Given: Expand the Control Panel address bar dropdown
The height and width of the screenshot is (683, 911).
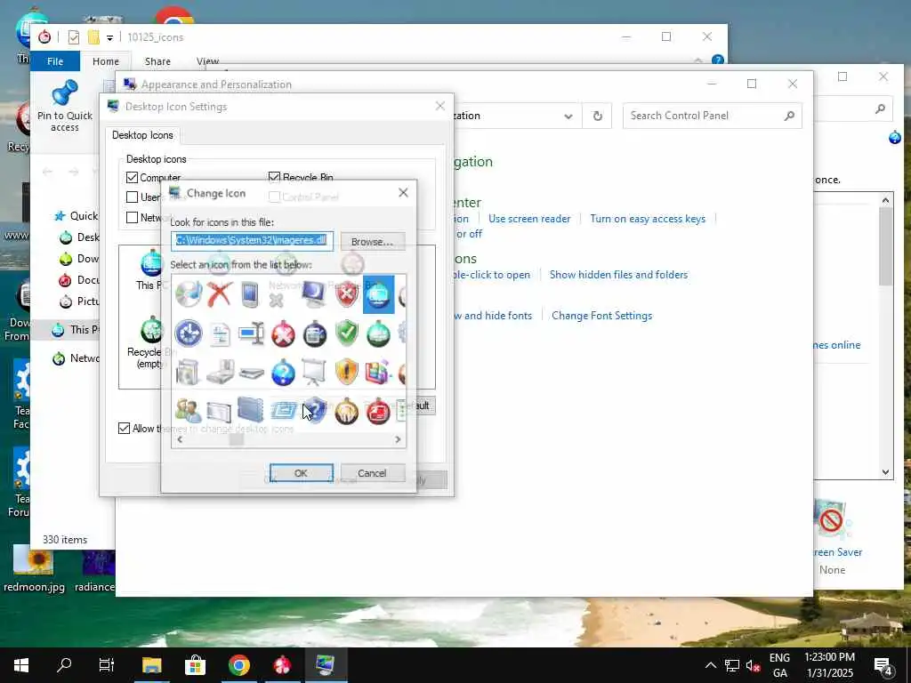Looking at the screenshot, I should [568, 117].
